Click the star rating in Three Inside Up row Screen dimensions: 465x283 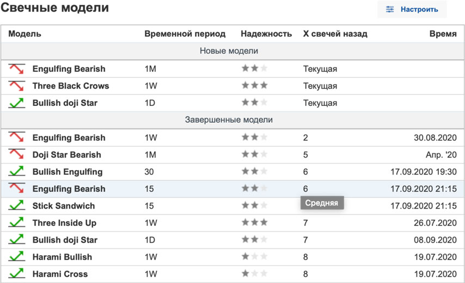click(x=254, y=223)
